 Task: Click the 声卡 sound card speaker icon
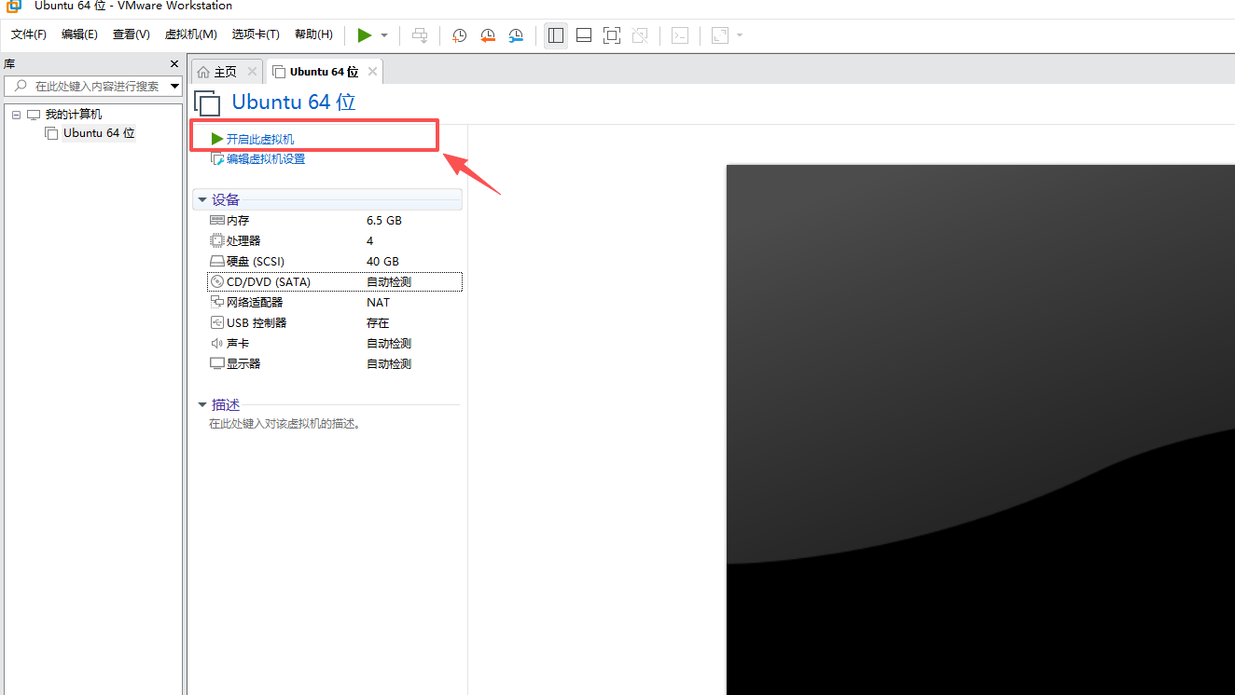click(217, 344)
